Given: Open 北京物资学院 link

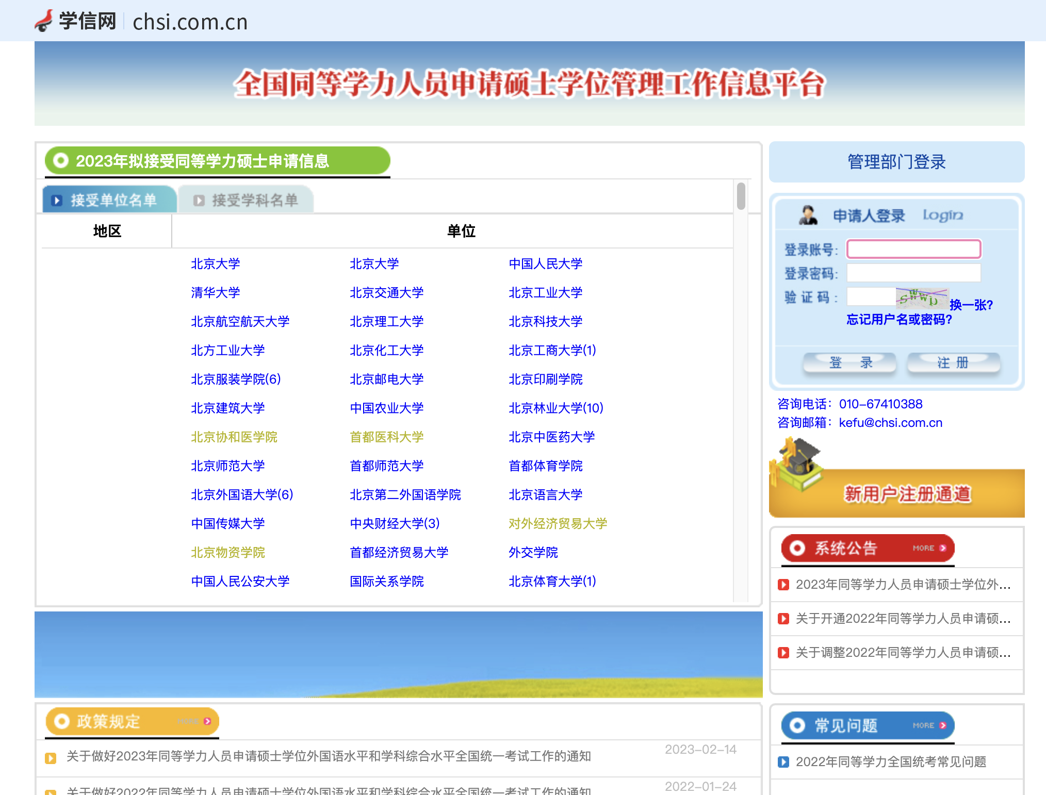Looking at the screenshot, I should pos(228,553).
